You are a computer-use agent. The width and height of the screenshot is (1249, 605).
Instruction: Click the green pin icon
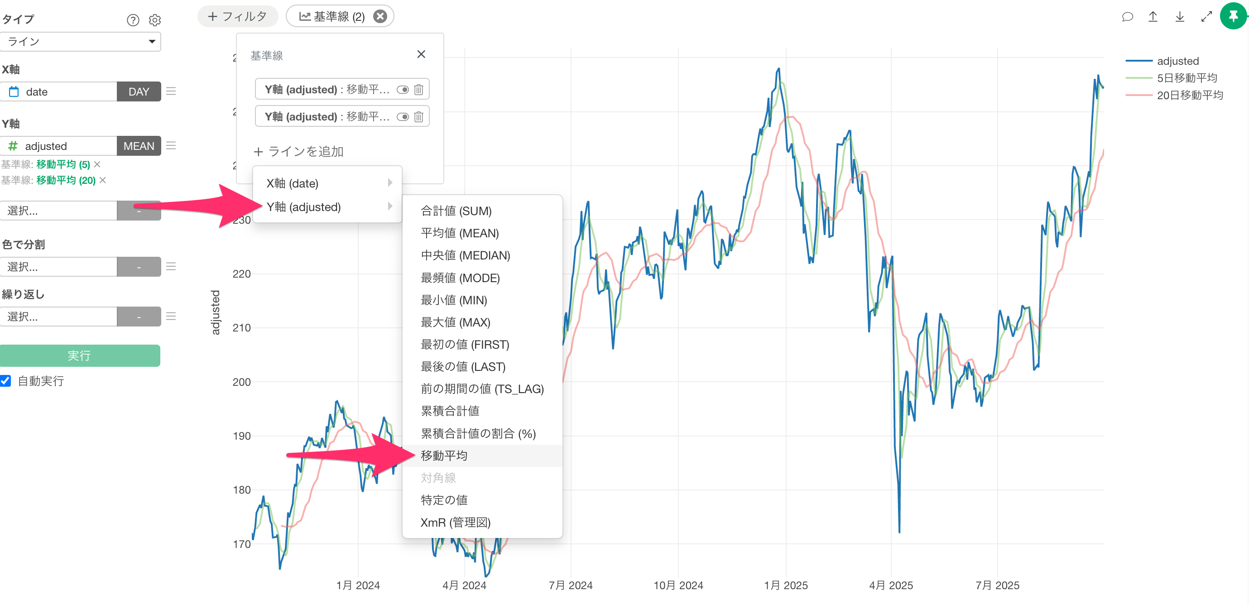click(1233, 16)
